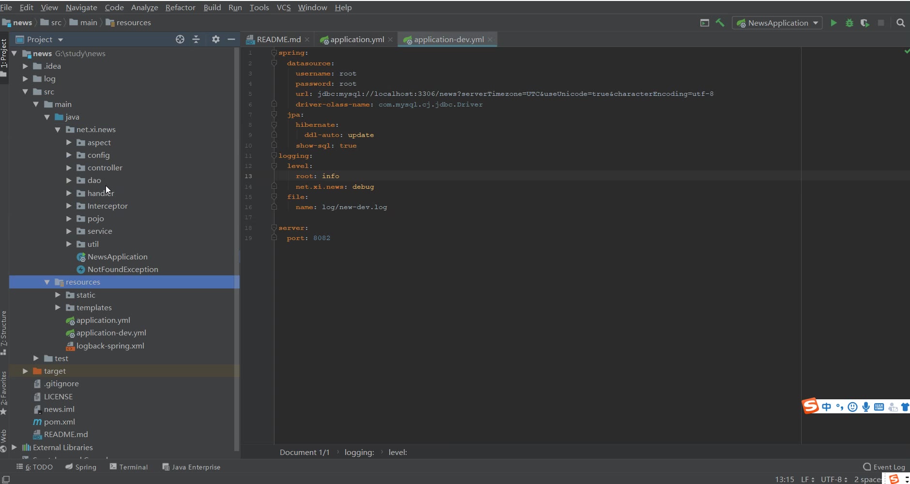The width and height of the screenshot is (910, 484).
Task: Hide the Project tool window
Action: 231,39
